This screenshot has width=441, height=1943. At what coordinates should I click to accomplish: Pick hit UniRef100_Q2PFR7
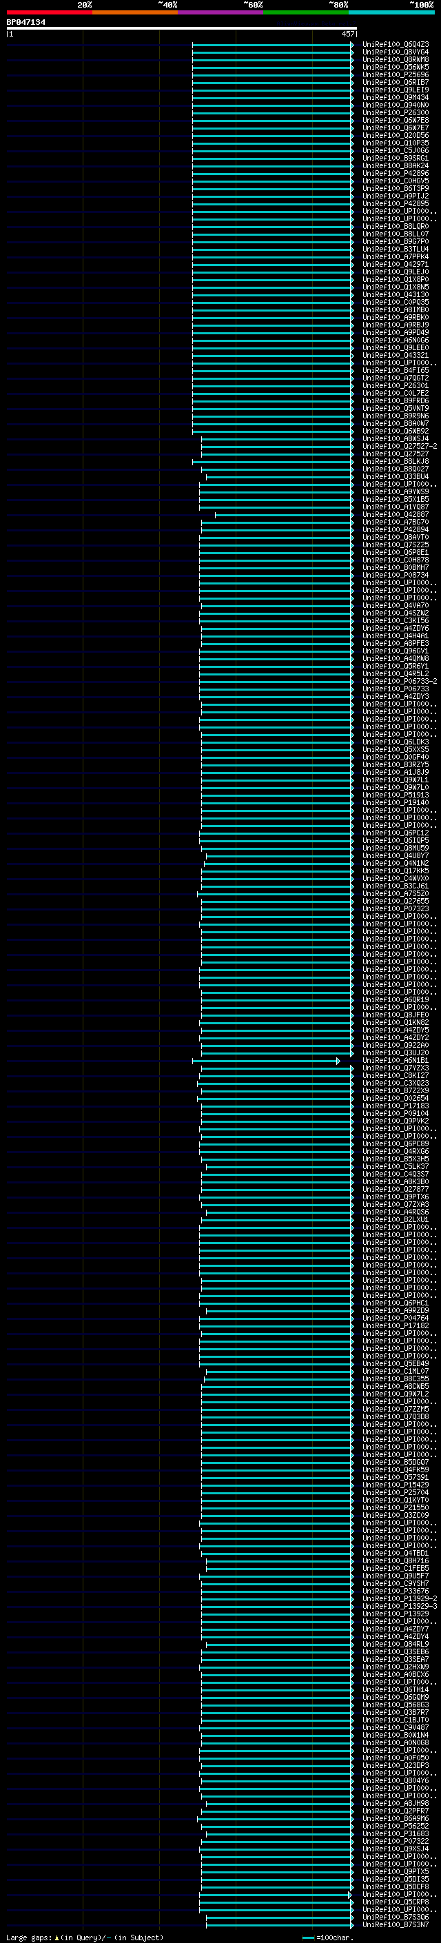(396, 1810)
